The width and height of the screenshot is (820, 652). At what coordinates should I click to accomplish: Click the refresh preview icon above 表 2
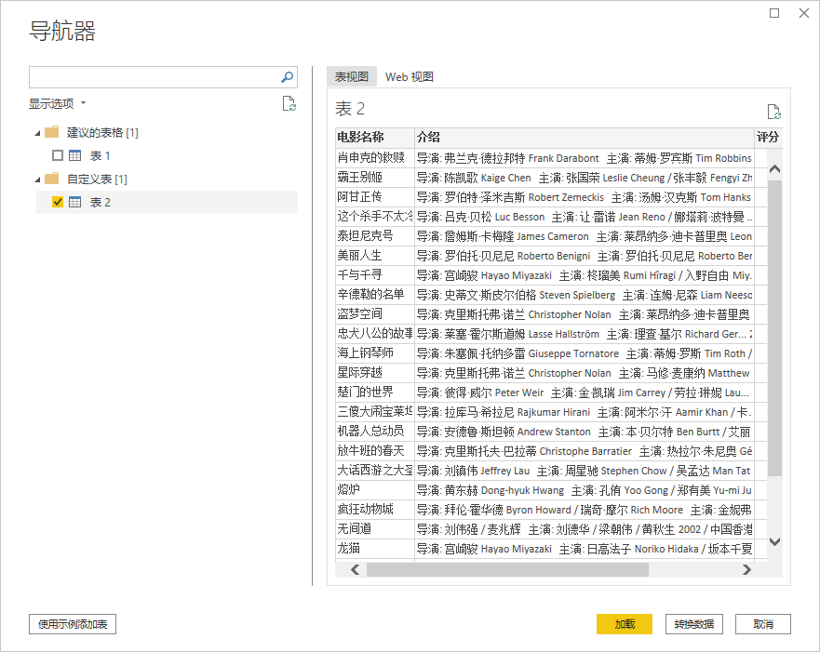(773, 111)
